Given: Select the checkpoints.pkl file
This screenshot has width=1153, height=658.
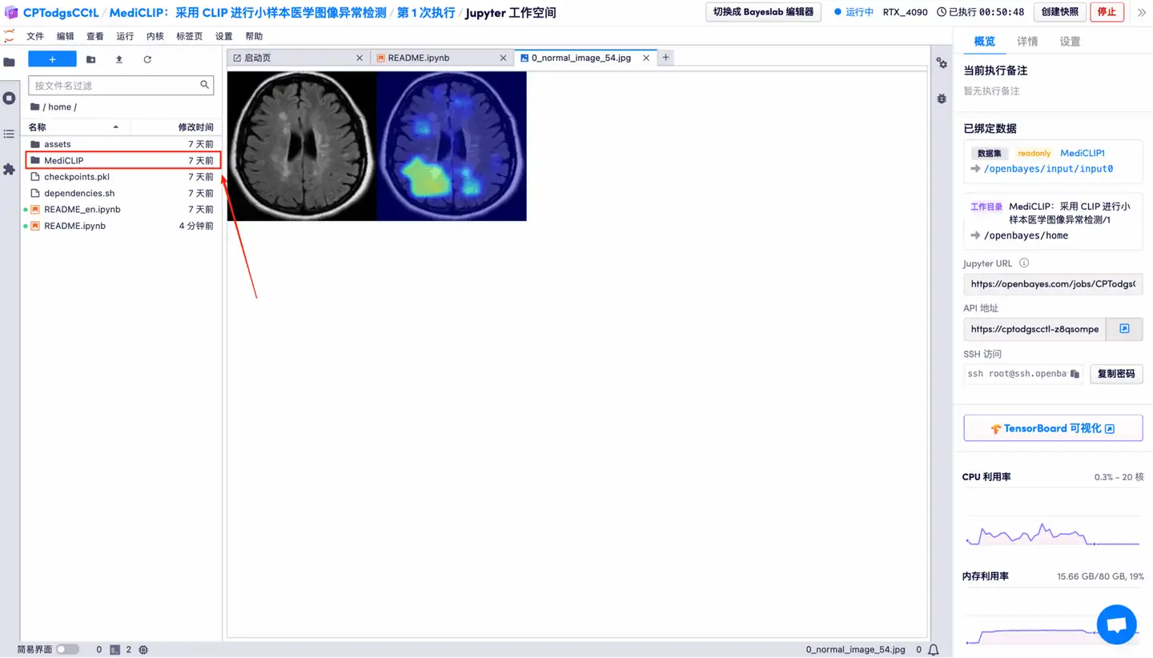Looking at the screenshot, I should coord(122,177).
